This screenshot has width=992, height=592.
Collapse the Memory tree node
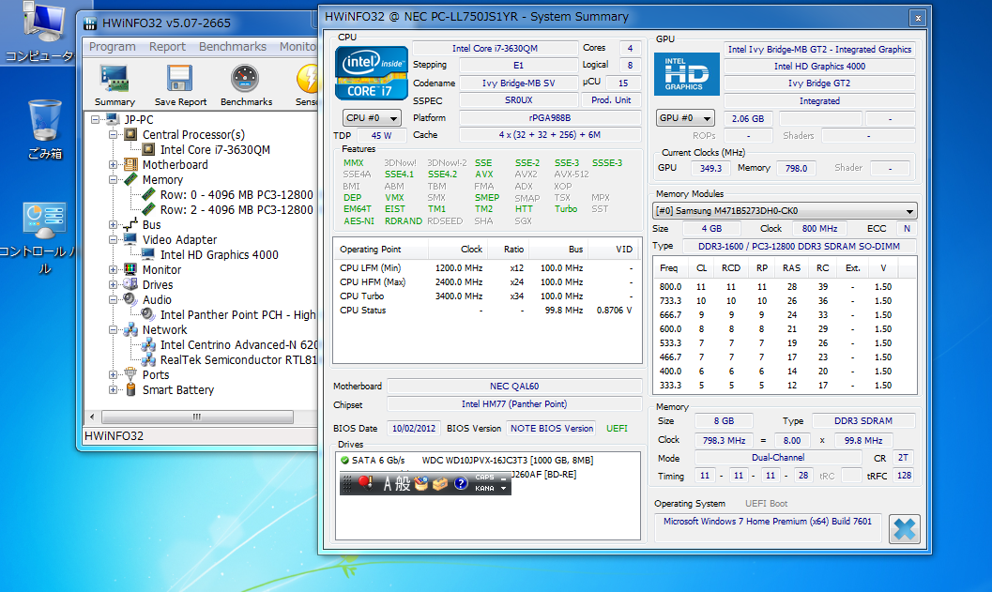click(114, 179)
